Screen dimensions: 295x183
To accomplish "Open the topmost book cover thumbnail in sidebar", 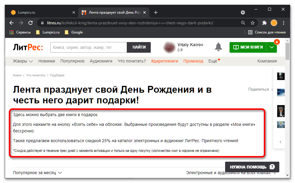I will click(281, 76).
